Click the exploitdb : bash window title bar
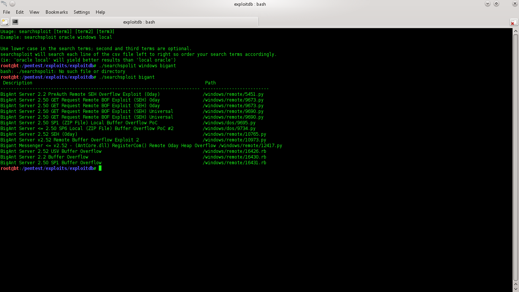Image resolution: width=519 pixels, height=292 pixels. [250, 4]
